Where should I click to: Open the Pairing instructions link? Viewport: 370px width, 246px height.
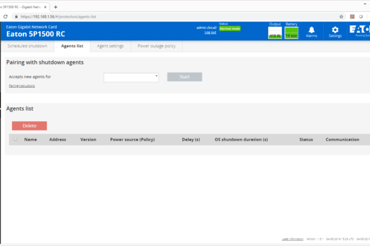(22, 86)
